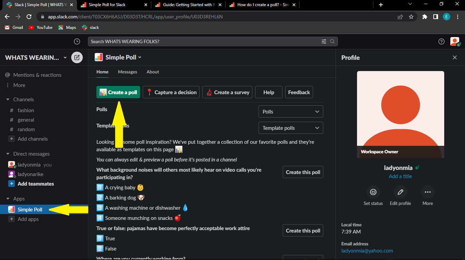The width and height of the screenshot is (465, 260).
Task: Open the browser tab search chevron
Action: [x=410, y=4]
